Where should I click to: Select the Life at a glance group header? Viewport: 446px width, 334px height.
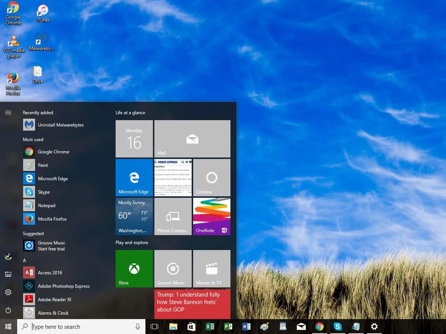pyautogui.click(x=130, y=113)
